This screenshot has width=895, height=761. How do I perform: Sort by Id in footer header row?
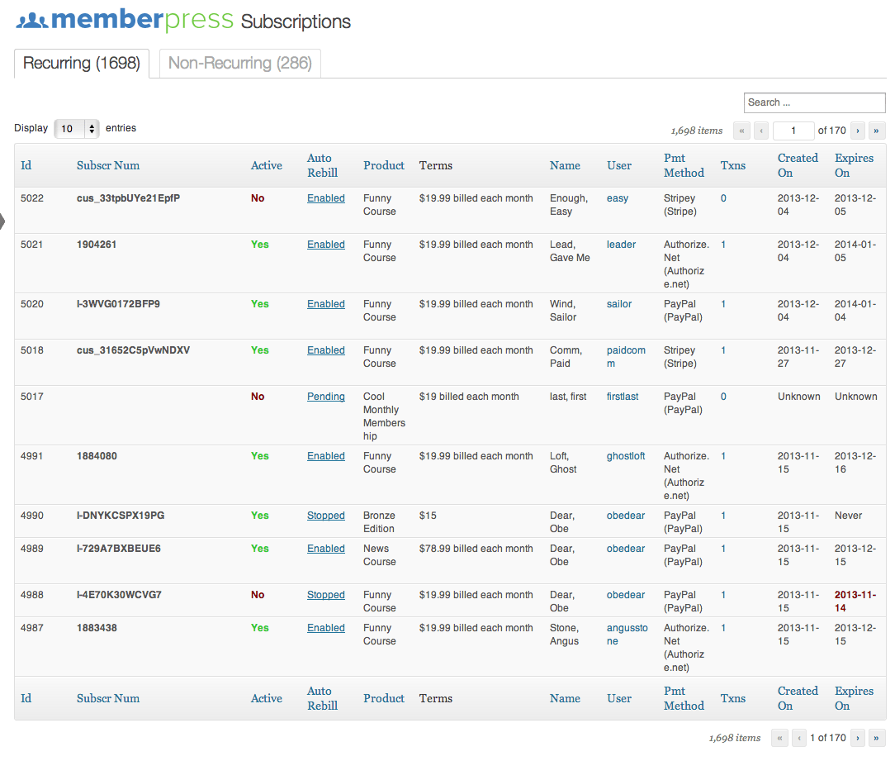tap(26, 699)
